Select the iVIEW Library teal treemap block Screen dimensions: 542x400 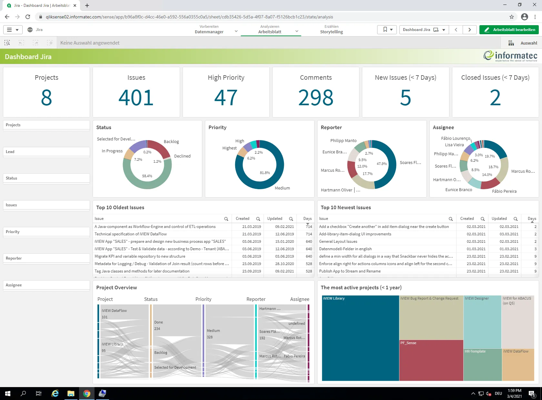tap(360, 338)
